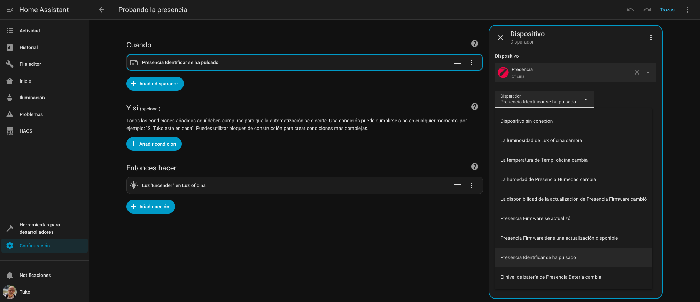The image size is (700, 302).
Task: Open the trigger row three-dot menu
Action: click(x=472, y=62)
